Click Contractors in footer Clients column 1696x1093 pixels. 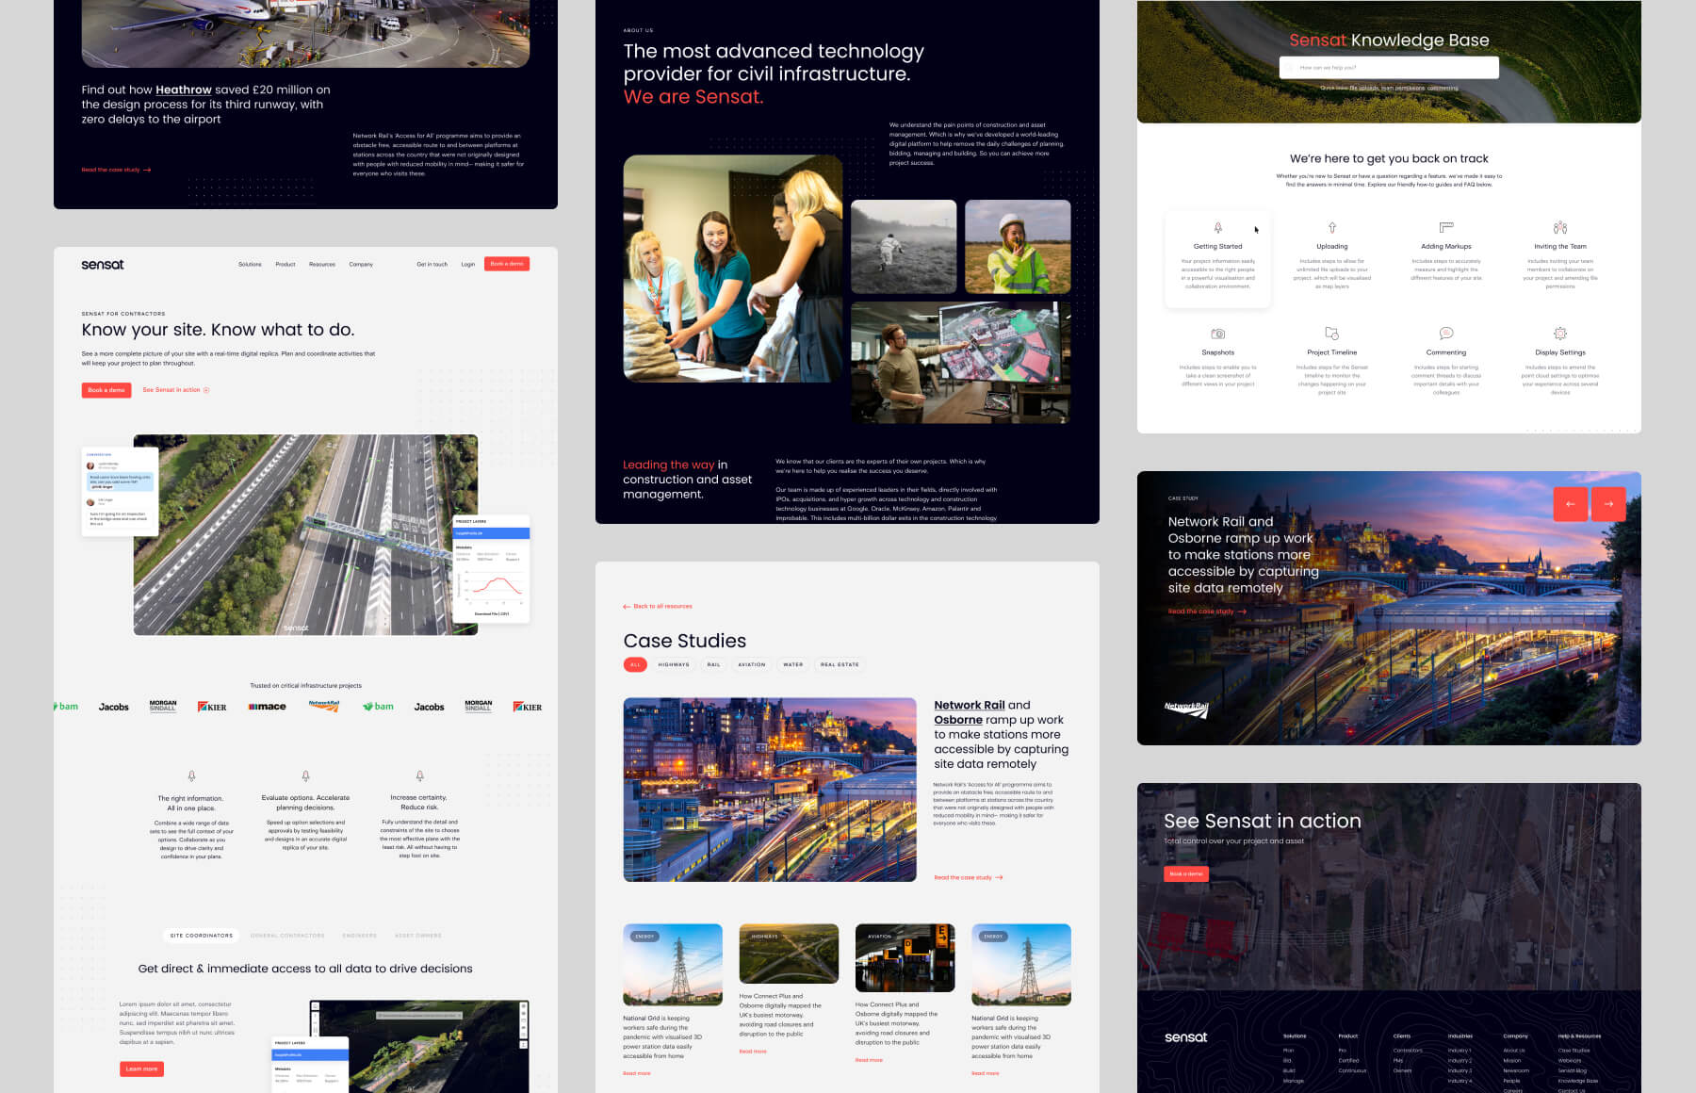click(1408, 1051)
